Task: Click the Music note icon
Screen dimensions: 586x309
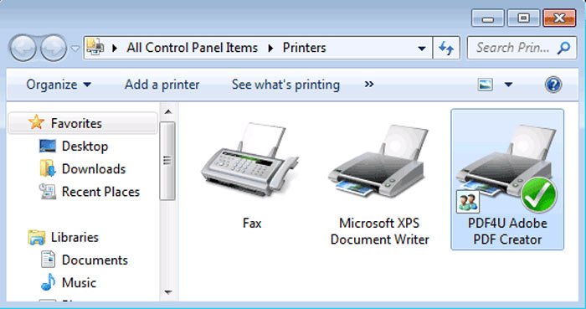Action: pyautogui.click(x=48, y=282)
